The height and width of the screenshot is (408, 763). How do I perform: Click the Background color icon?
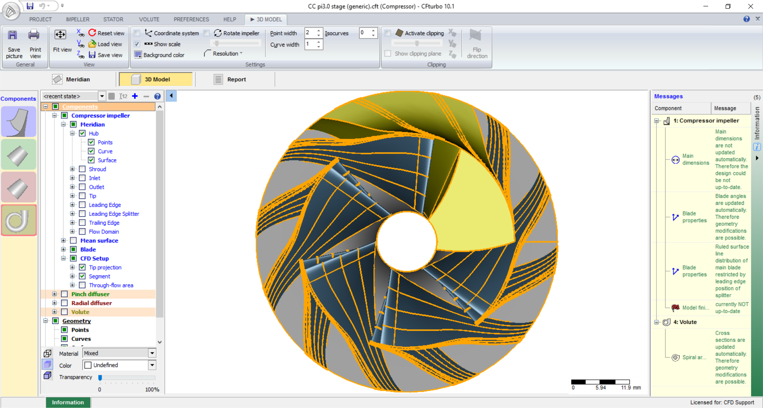pos(138,55)
